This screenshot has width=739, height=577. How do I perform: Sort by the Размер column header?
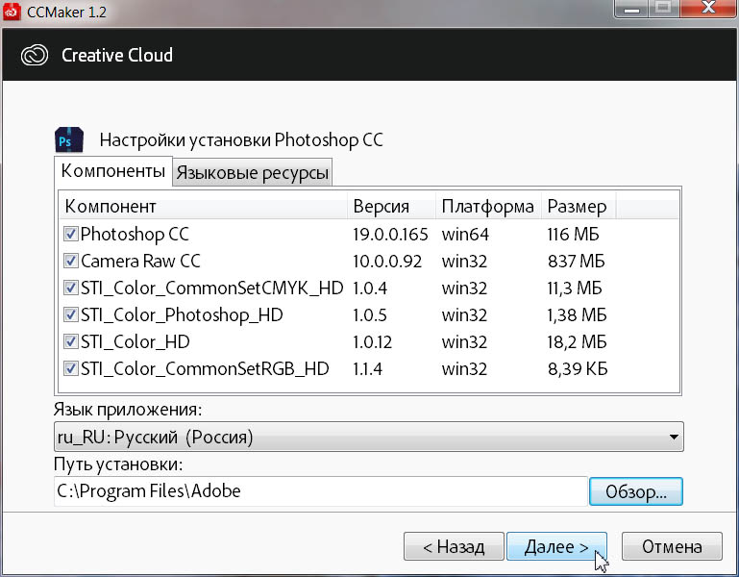tap(579, 206)
